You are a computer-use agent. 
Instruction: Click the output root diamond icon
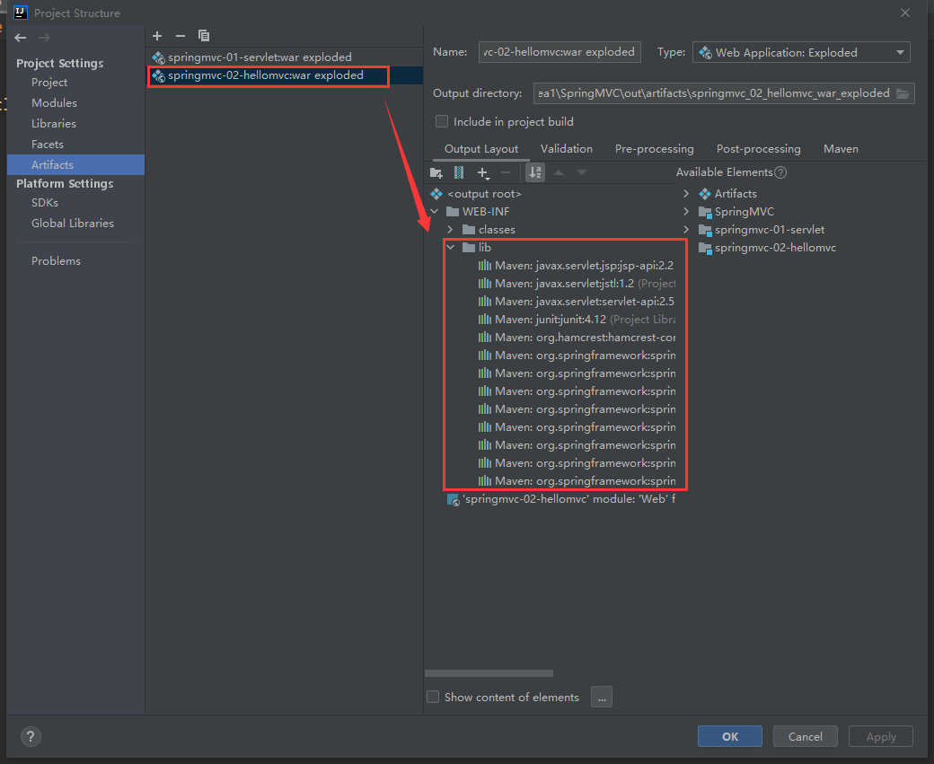point(436,194)
